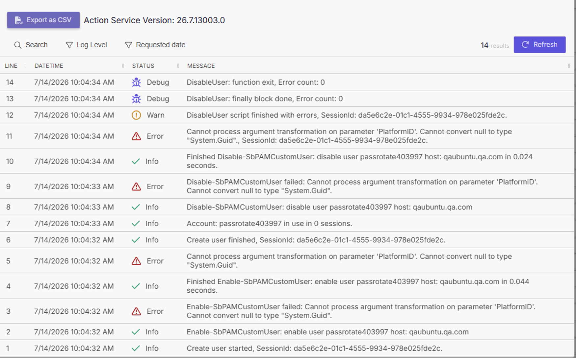Select line 11 PlatformID error message with SessionId
576x358 pixels.
click(x=349, y=136)
